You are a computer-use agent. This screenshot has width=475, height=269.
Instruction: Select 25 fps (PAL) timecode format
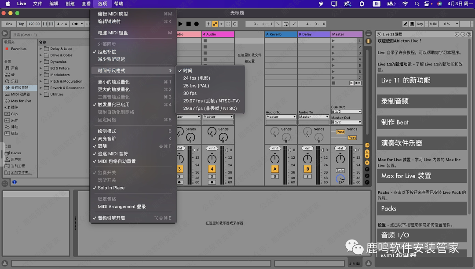[196, 86]
